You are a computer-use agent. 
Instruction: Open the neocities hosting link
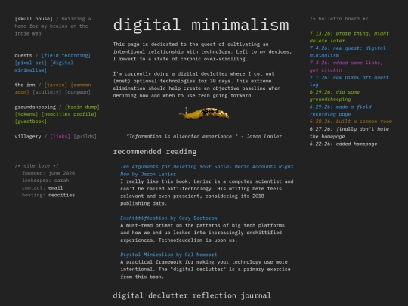click(x=61, y=195)
